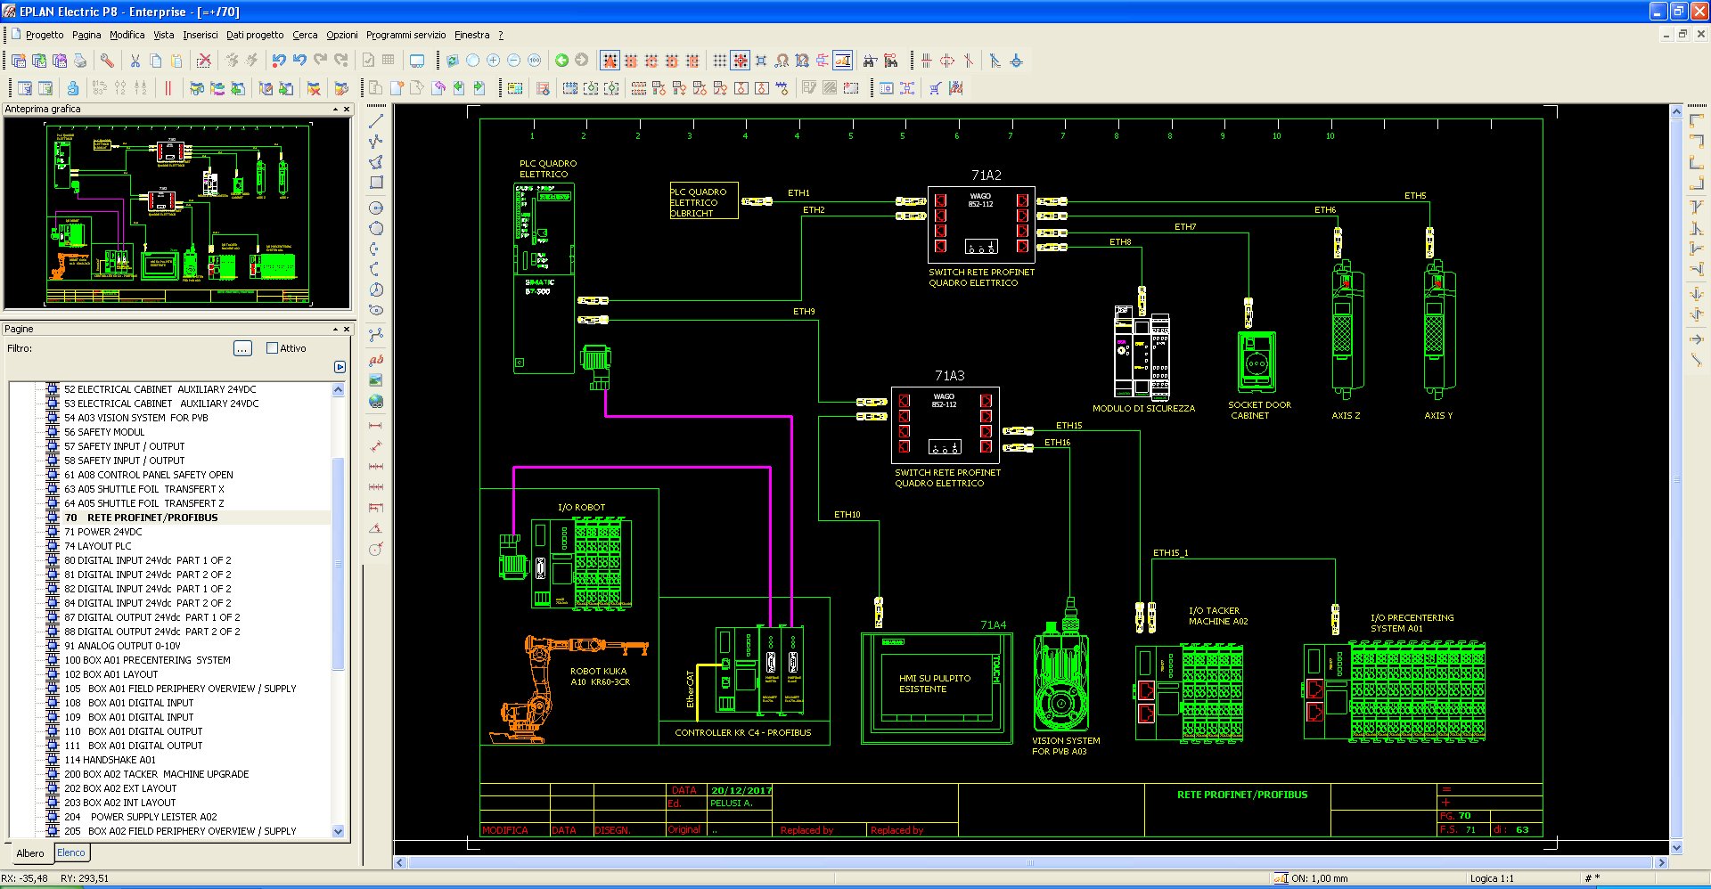1711x889 pixels.
Task: Toggle Grid B button
Action: click(631, 61)
